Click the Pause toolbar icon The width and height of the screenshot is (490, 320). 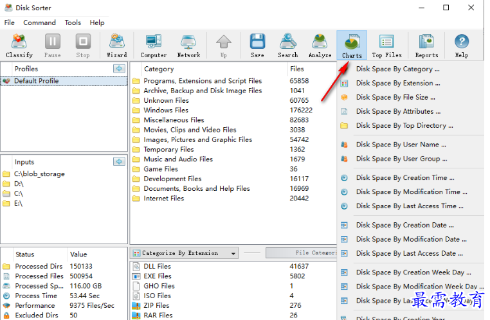point(52,45)
